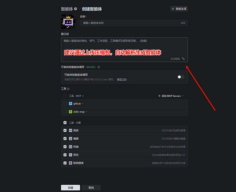The height and width of the screenshot is (192, 236).
Task: Click the 阅读 tool icon
Action: pos(70,130)
